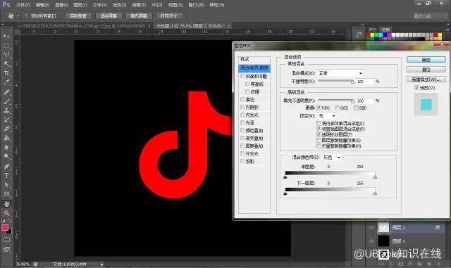451x268 pixels.
Task: Click the 打印尺寸 print size button
Action: (x=169, y=16)
